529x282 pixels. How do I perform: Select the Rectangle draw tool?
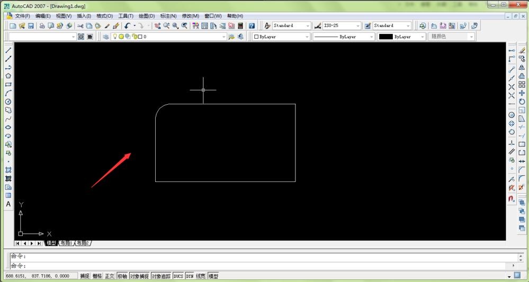click(8, 85)
